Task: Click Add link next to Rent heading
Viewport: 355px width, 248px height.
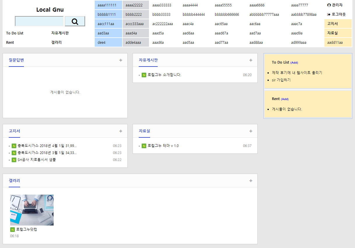Action: pyautogui.click(x=285, y=99)
